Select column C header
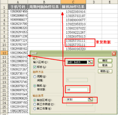 73,2
